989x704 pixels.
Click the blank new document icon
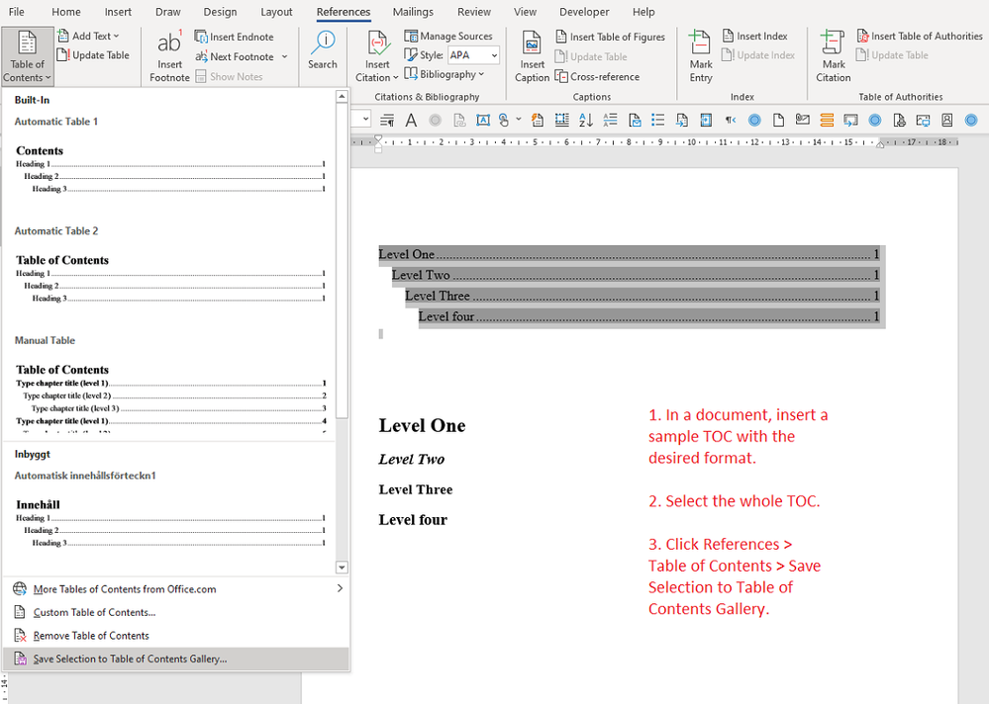tap(778, 120)
